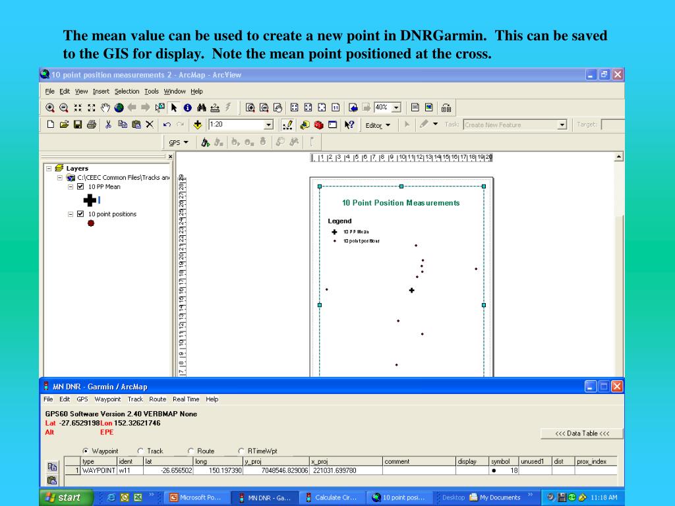
Task: Open ArcMap Selection menu
Action: [x=127, y=91]
